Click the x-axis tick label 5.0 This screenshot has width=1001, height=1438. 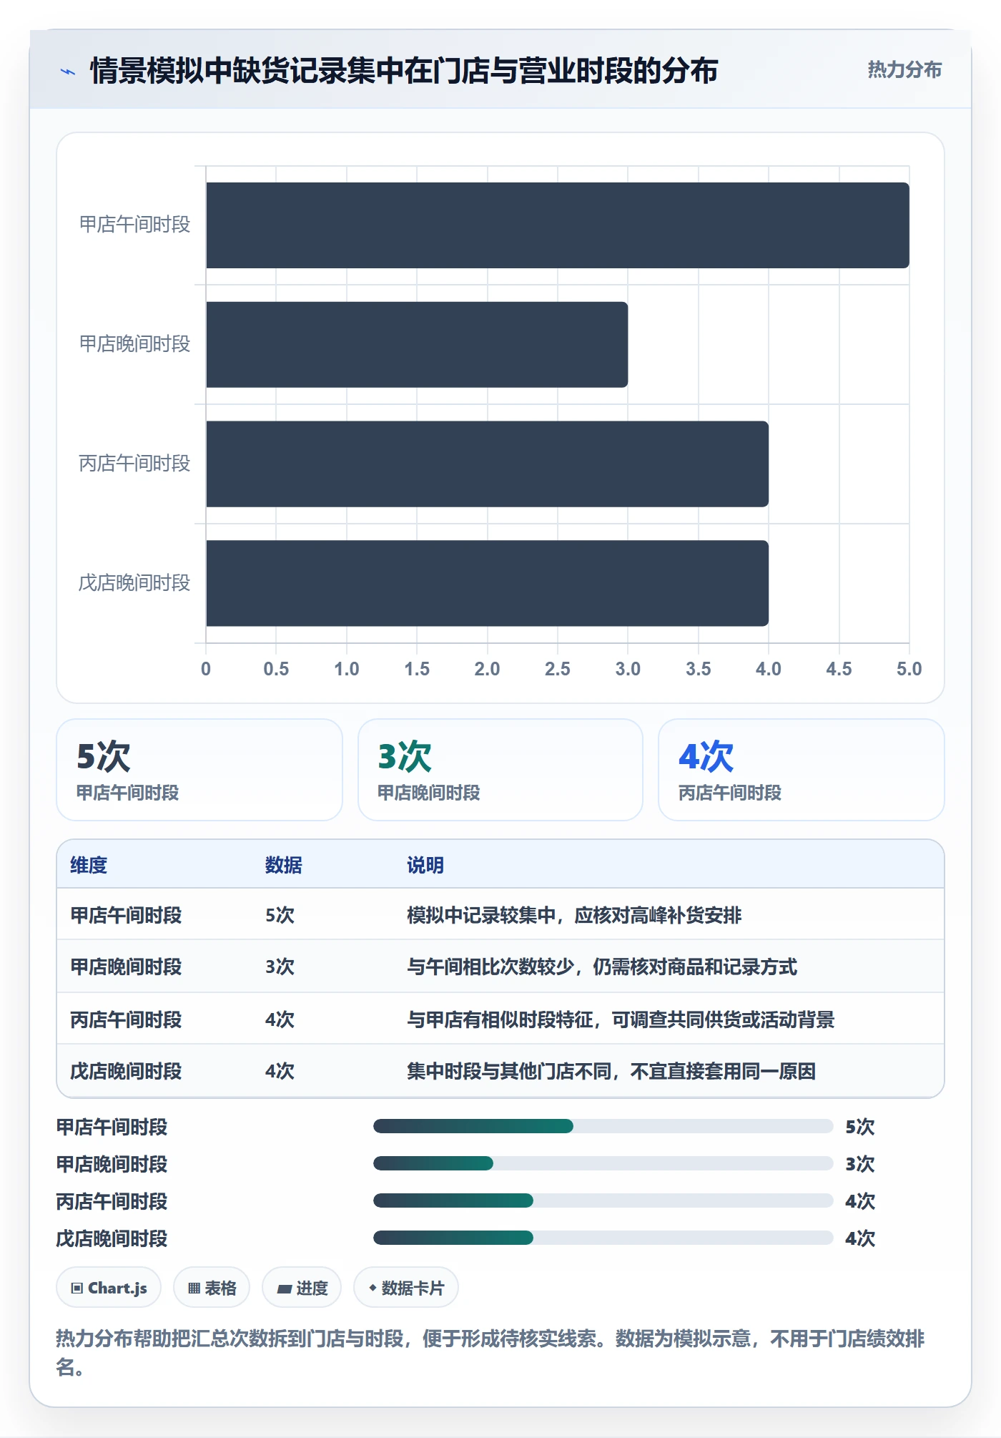tap(909, 669)
